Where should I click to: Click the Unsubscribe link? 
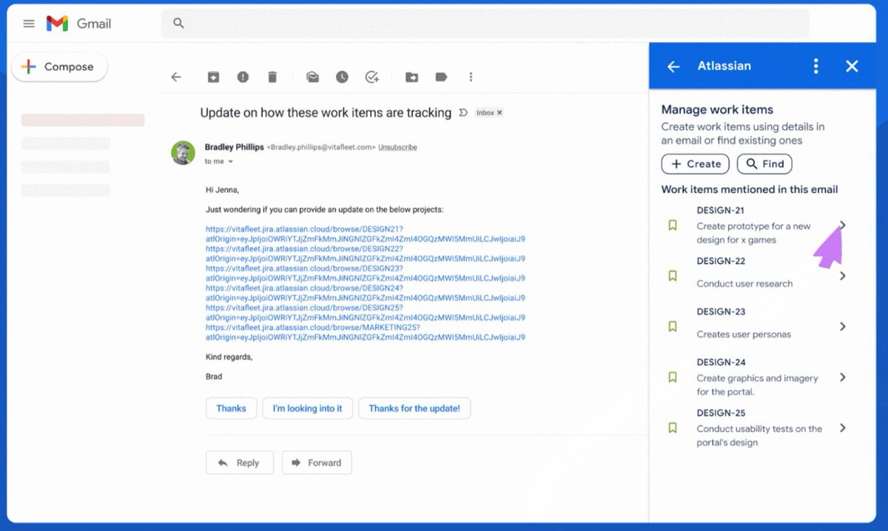coord(397,147)
